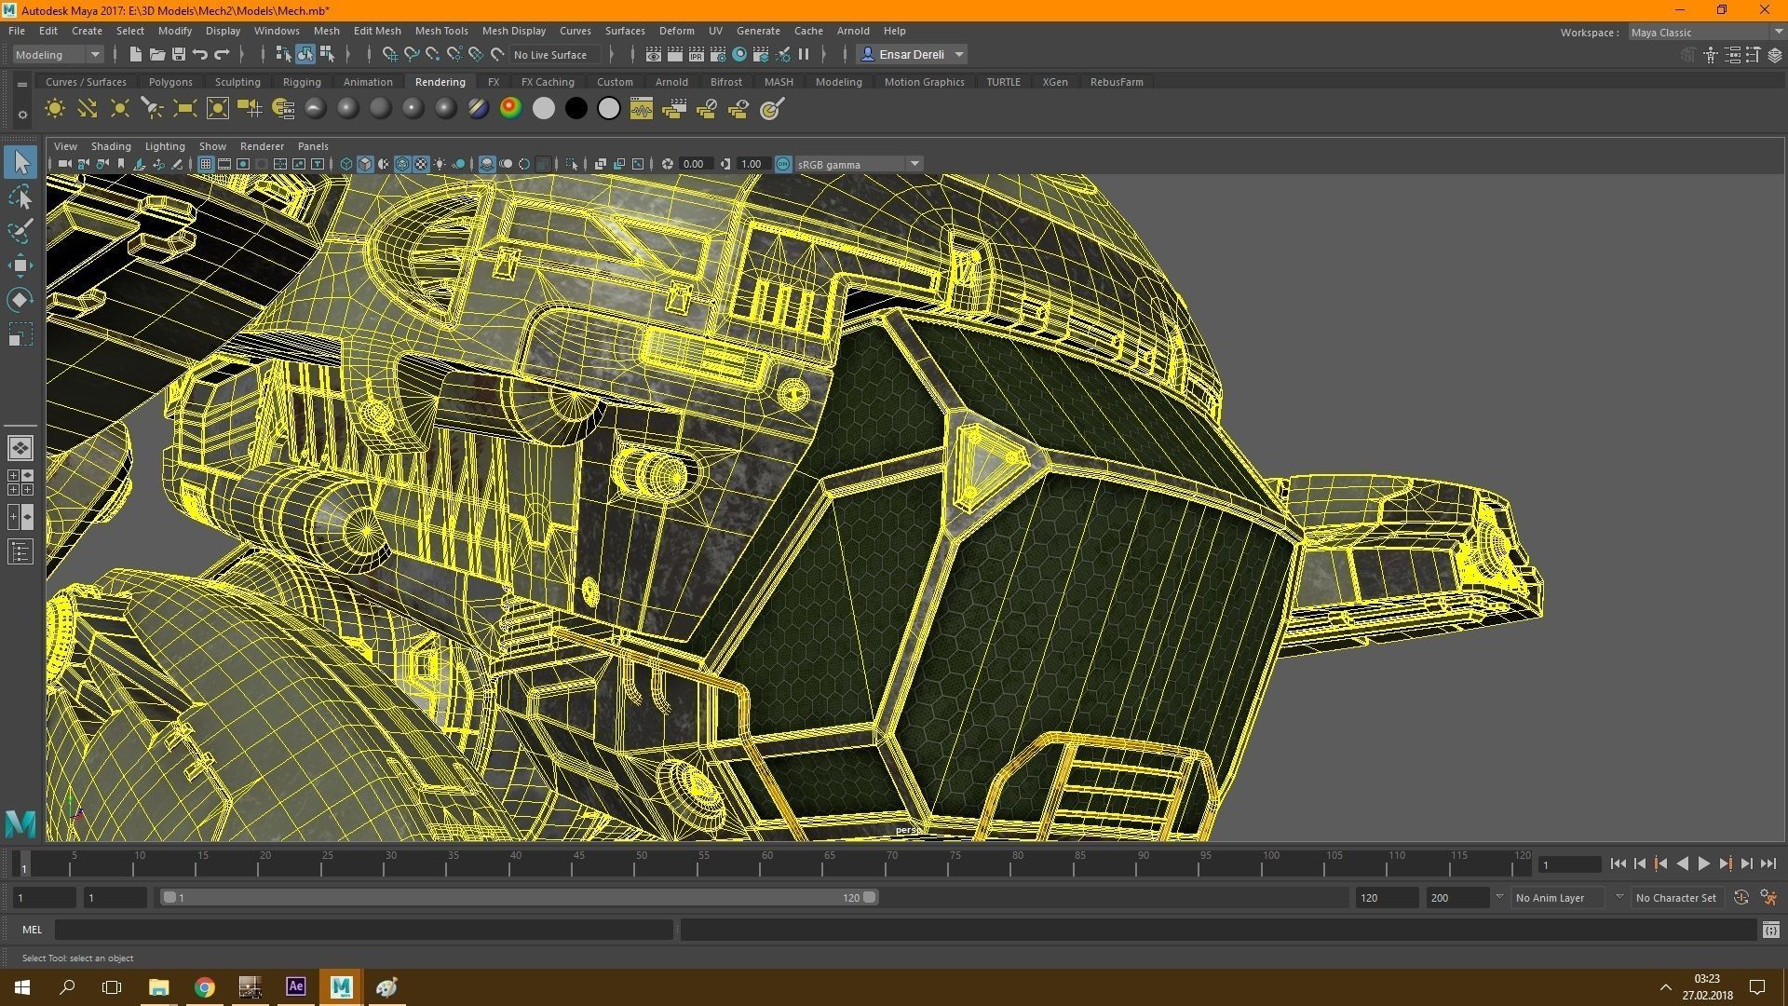This screenshot has height=1006, width=1788.
Task: Switch to the Polygons shelf tab
Action: pyautogui.click(x=170, y=82)
